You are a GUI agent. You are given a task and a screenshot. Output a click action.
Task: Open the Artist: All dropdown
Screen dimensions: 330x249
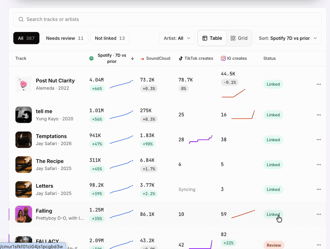tap(177, 38)
